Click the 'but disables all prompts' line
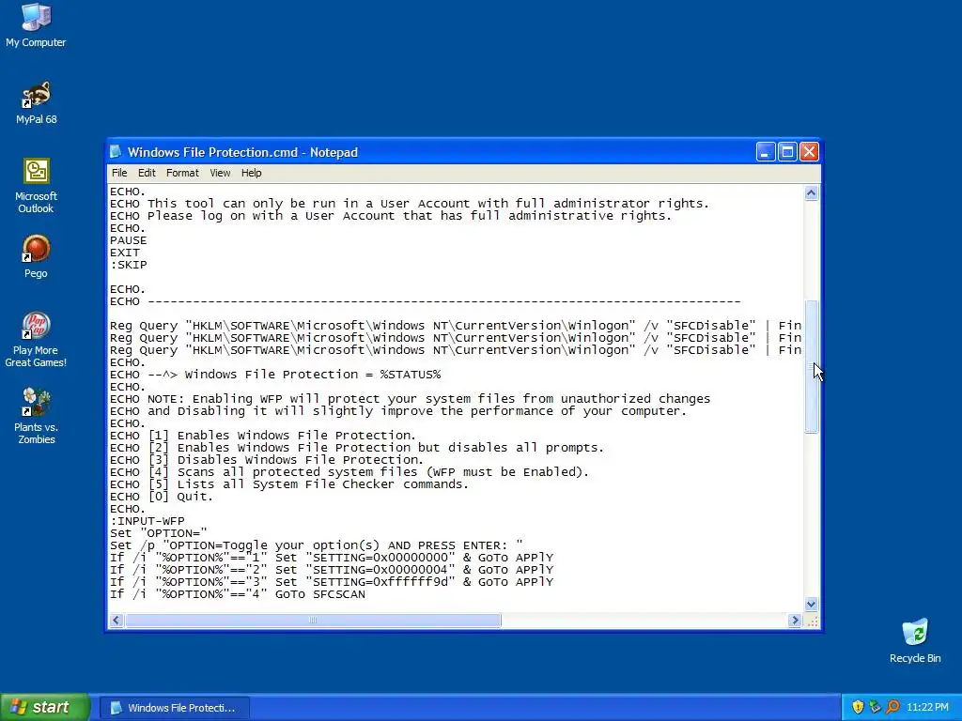962x721 pixels. (x=356, y=448)
